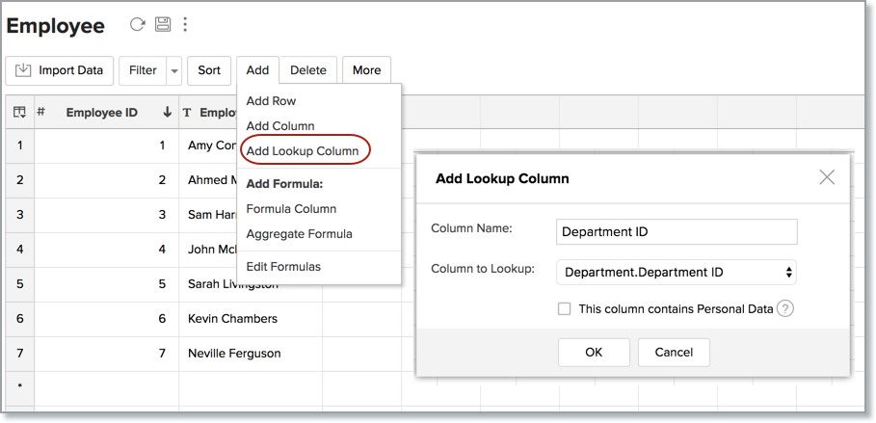The image size is (876, 423).
Task: Click the save disk icon
Action: coord(163,25)
